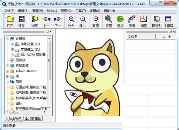Select 本地磁盘 (C:) in the tree
Viewport: 179px width, 130px height.
[x=30, y=44]
